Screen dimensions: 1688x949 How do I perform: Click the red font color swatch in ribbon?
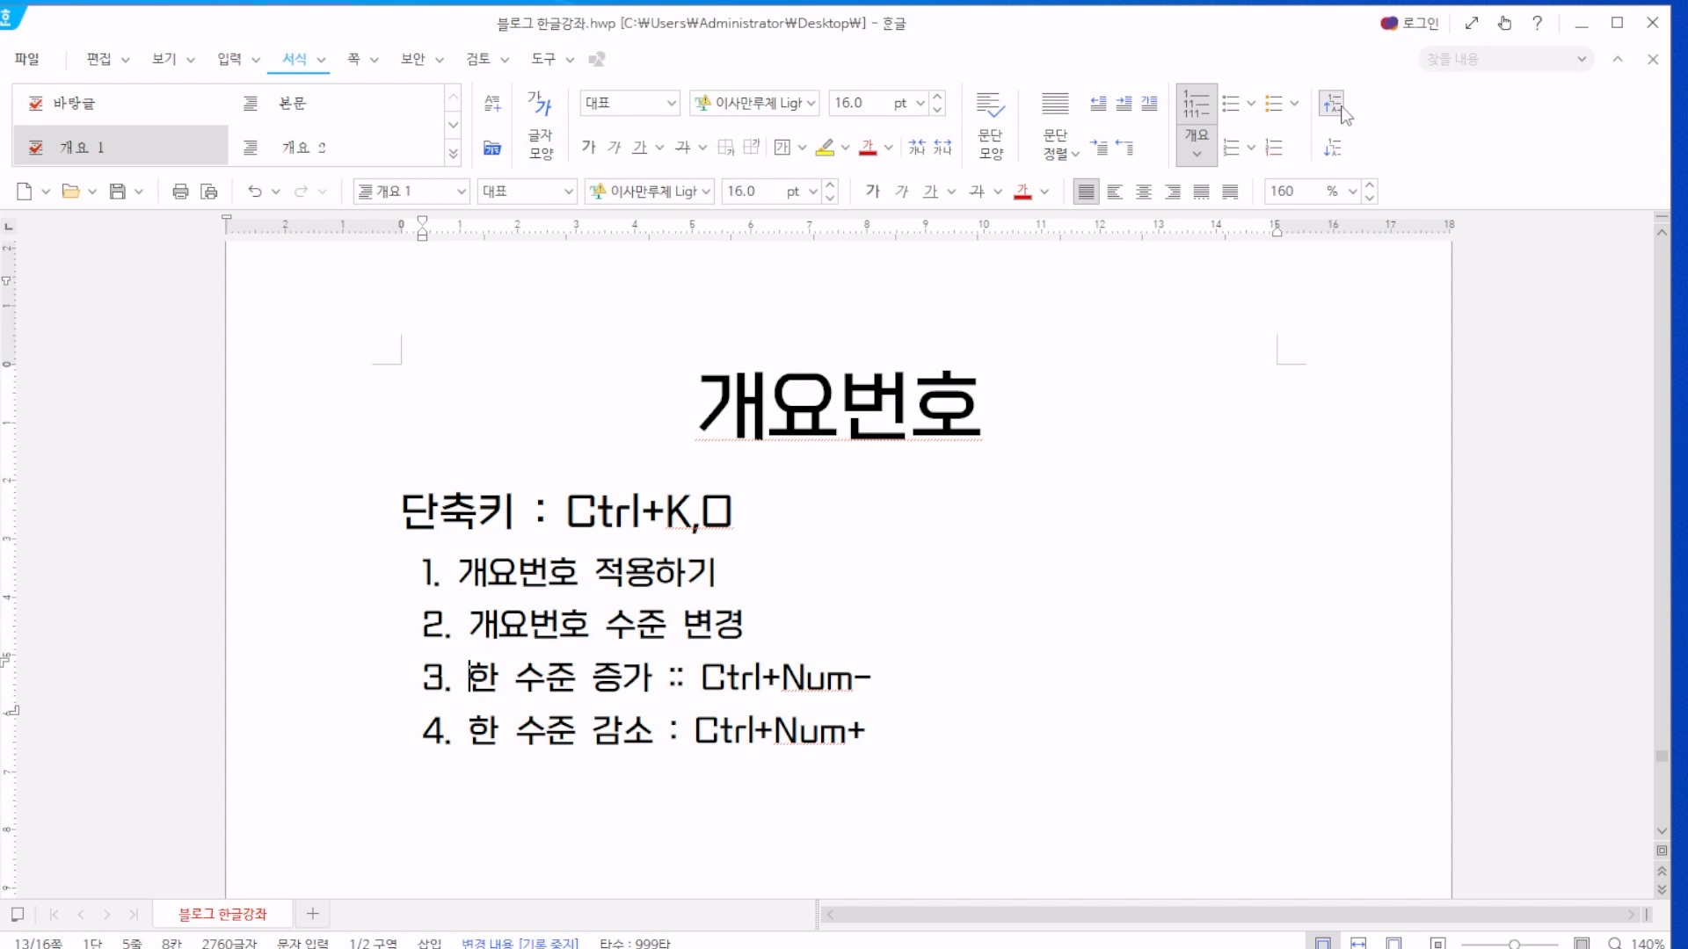[x=868, y=148]
